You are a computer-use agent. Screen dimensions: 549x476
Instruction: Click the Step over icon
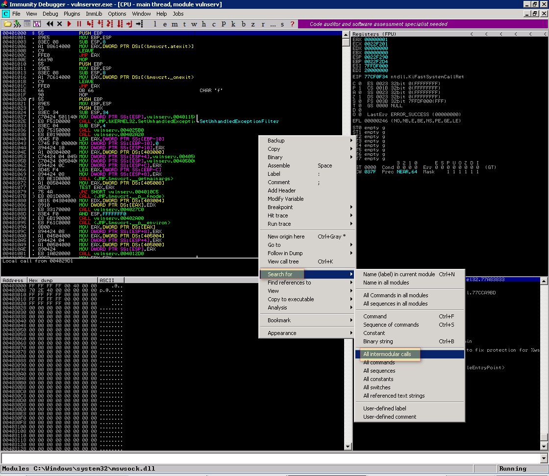[100, 24]
